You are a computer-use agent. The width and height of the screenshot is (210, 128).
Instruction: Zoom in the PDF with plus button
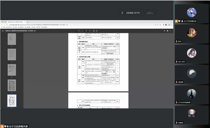[x=90, y=31]
